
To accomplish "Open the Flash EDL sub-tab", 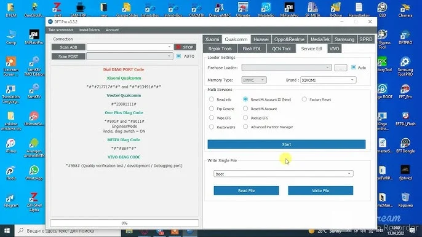I will pyautogui.click(x=252, y=49).
